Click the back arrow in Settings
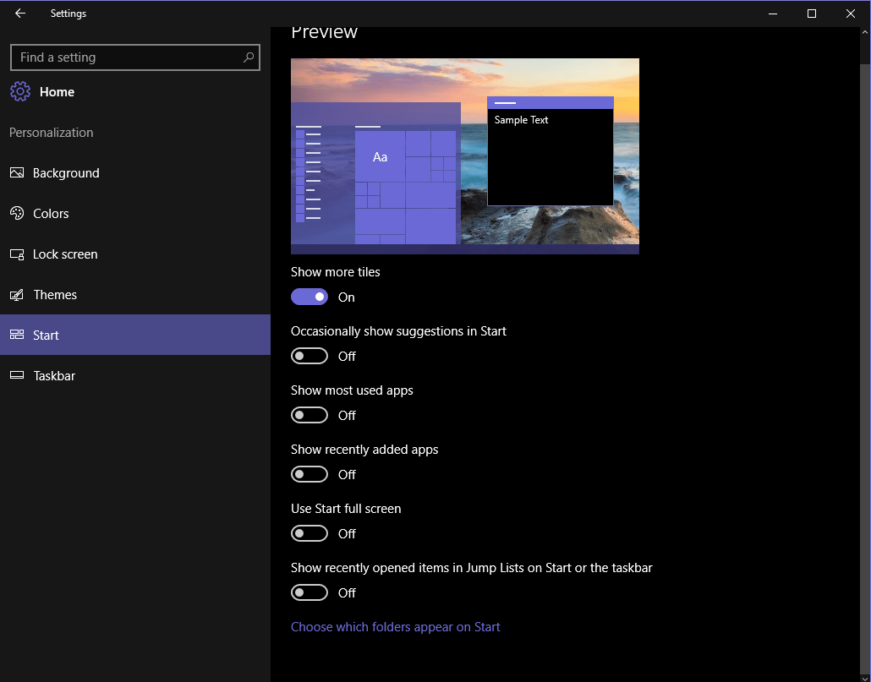871x682 pixels. (x=19, y=13)
